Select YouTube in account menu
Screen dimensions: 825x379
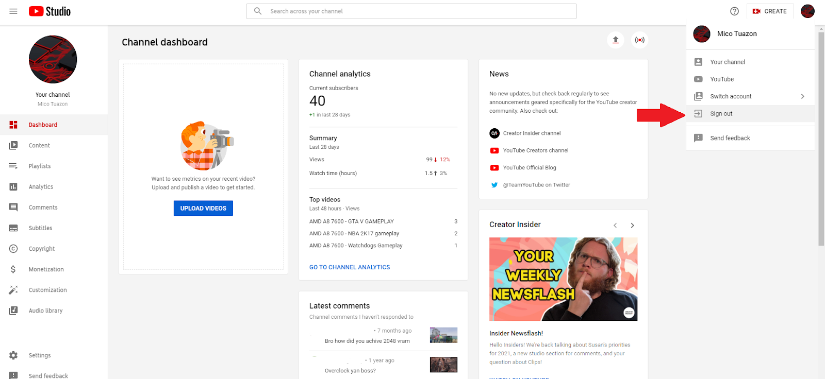750,79
